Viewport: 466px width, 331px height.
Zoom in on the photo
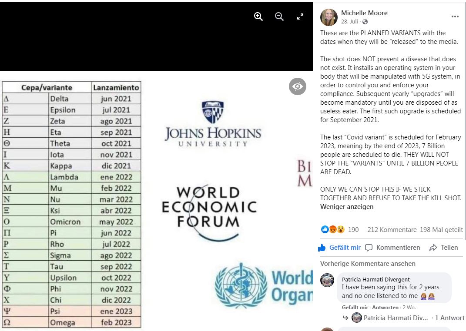(258, 17)
